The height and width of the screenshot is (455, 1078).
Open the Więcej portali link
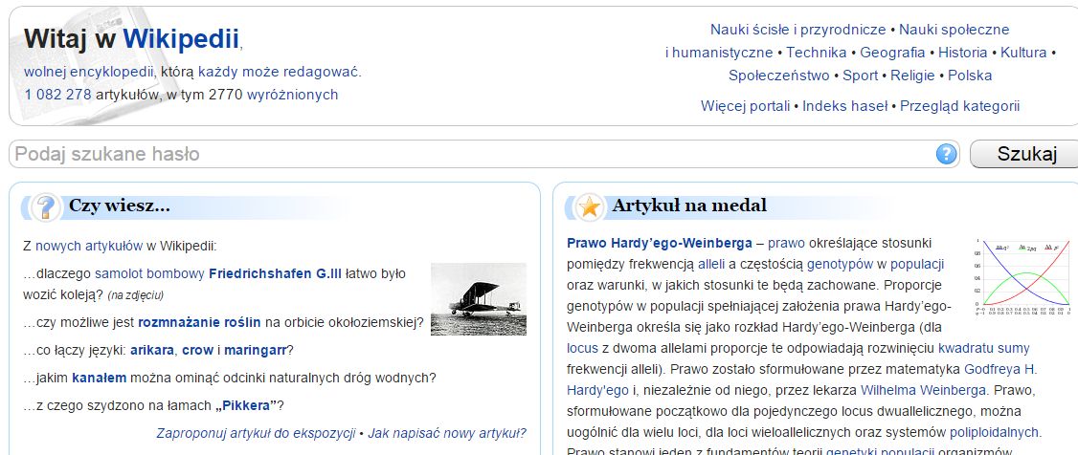click(745, 106)
